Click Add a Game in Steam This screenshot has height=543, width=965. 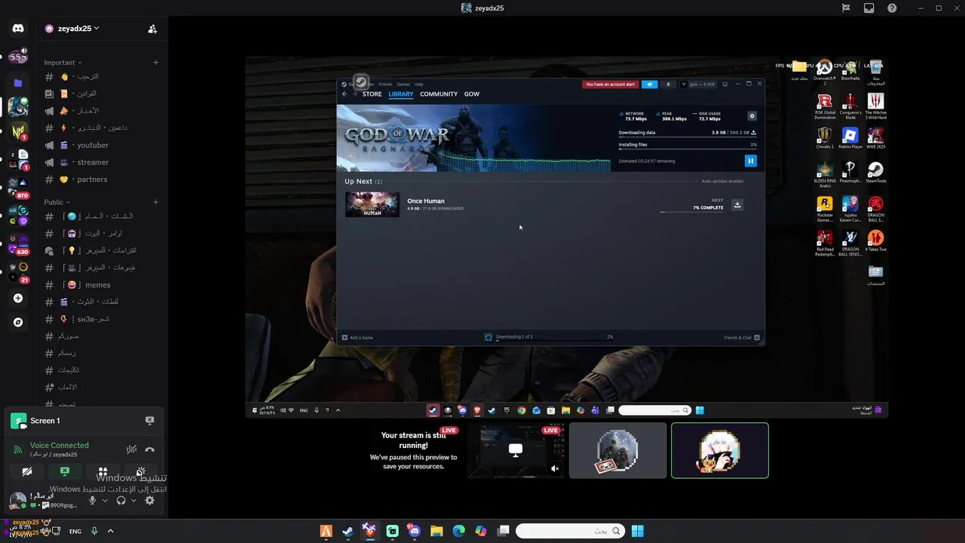[357, 338]
